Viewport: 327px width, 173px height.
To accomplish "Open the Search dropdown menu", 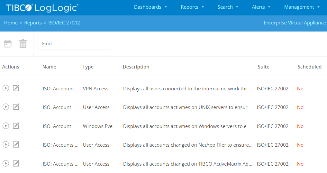I will (228, 7).
